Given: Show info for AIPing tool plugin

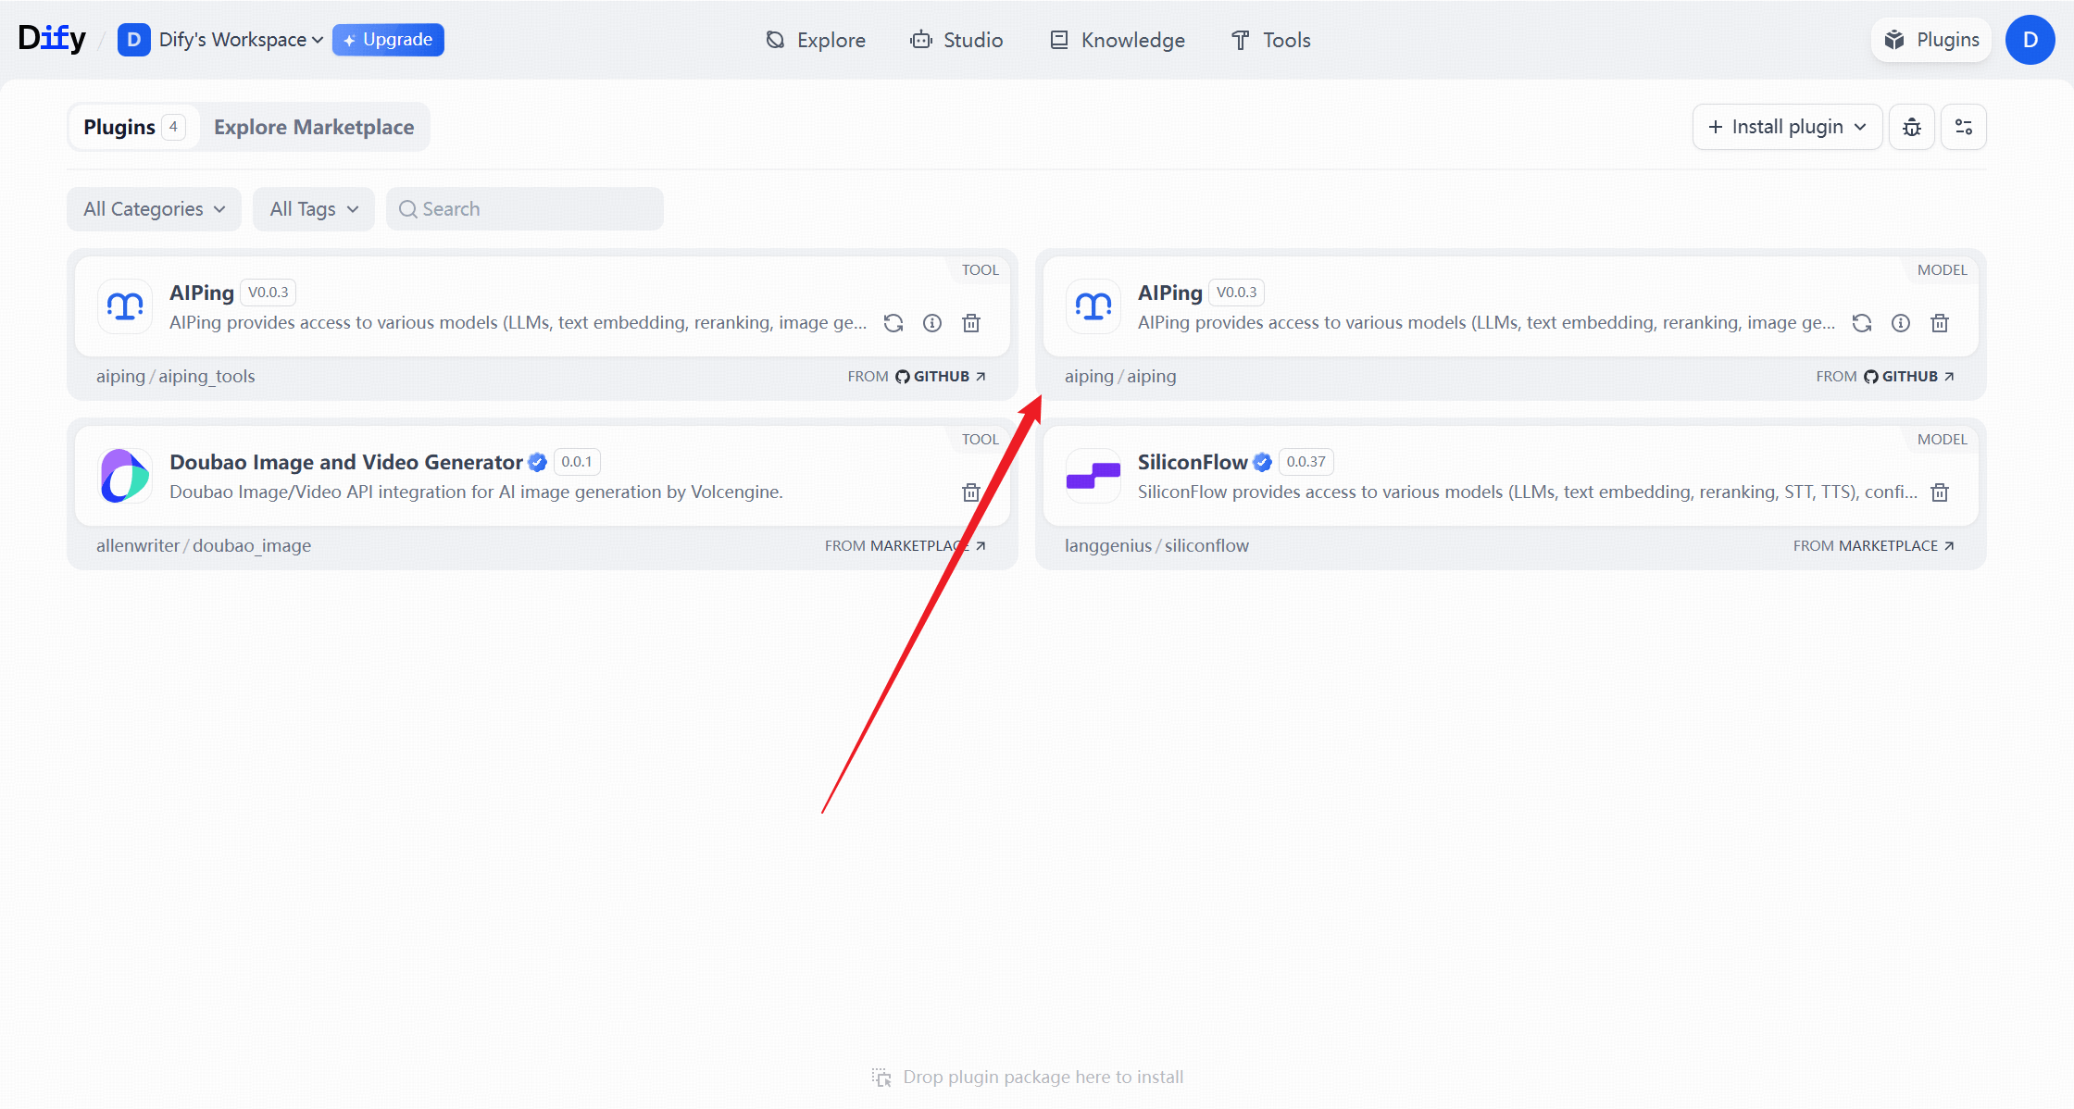Looking at the screenshot, I should (x=931, y=323).
